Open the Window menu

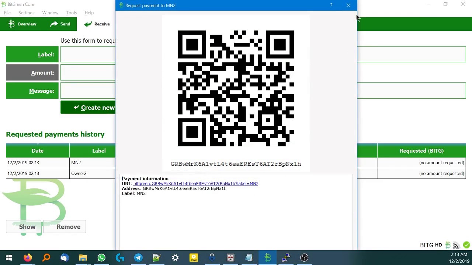point(50,13)
